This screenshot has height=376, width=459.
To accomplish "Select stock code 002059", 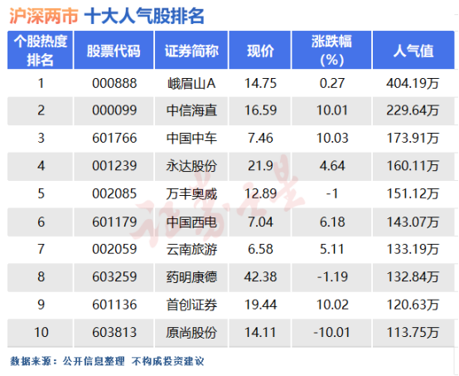I will click(x=114, y=249).
